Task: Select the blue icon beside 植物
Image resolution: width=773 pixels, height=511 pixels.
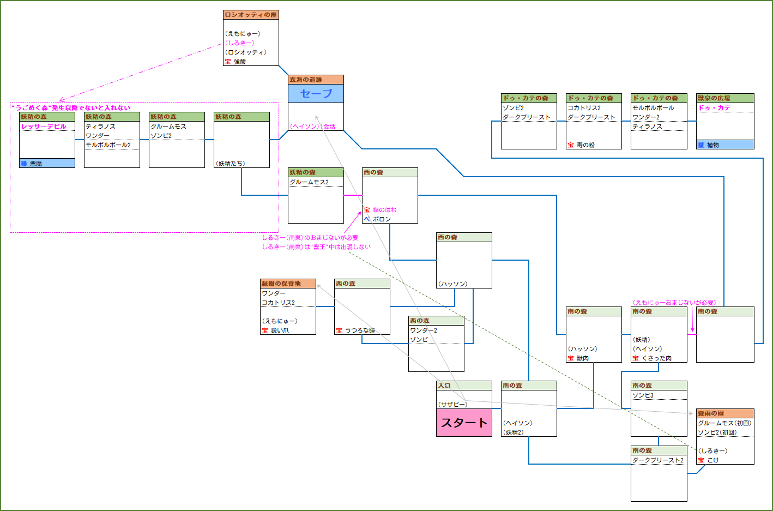Action: point(701,145)
